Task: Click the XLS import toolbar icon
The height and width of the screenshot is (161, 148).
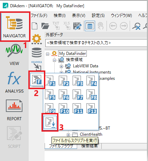Action: coord(67,26)
